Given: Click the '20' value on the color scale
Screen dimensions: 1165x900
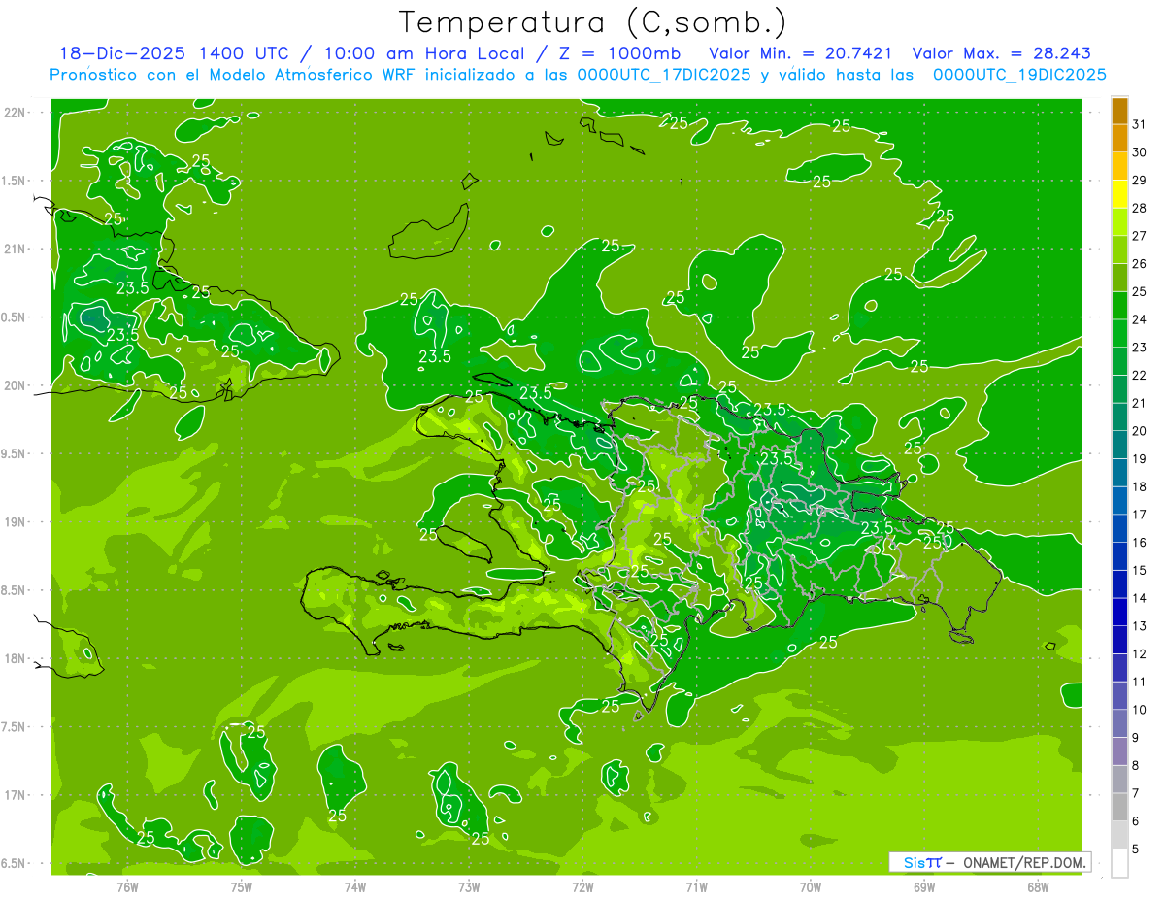Looking at the screenshot, I should 1140,431.
